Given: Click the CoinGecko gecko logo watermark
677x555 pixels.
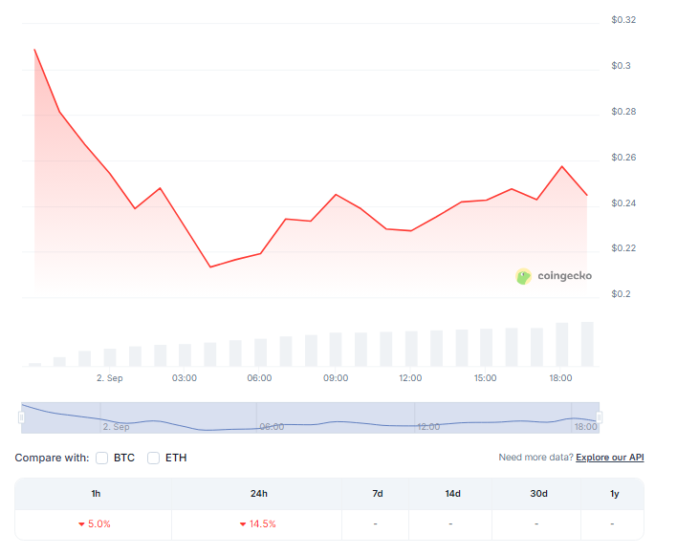Looking at the screenshot, I should pos(524,276).
